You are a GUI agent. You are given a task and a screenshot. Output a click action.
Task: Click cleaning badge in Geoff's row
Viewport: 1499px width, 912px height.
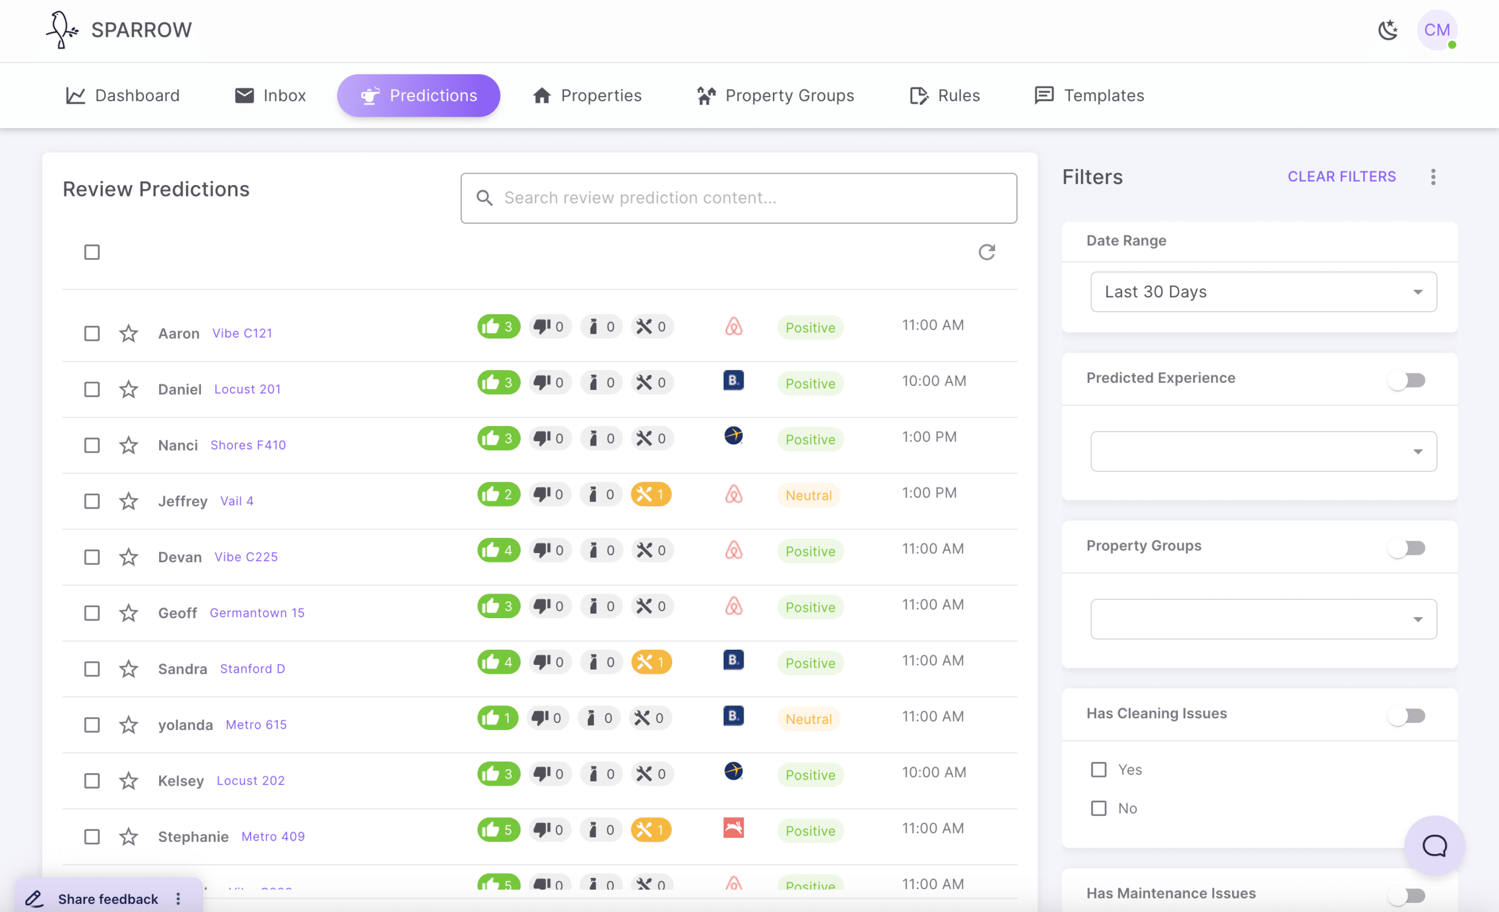click(601, 606)
